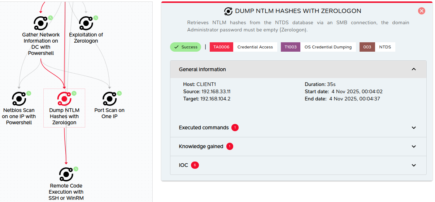
Task: Click the Dump NTLM Hashes with Zerologon node label
Action: (64, 116)
